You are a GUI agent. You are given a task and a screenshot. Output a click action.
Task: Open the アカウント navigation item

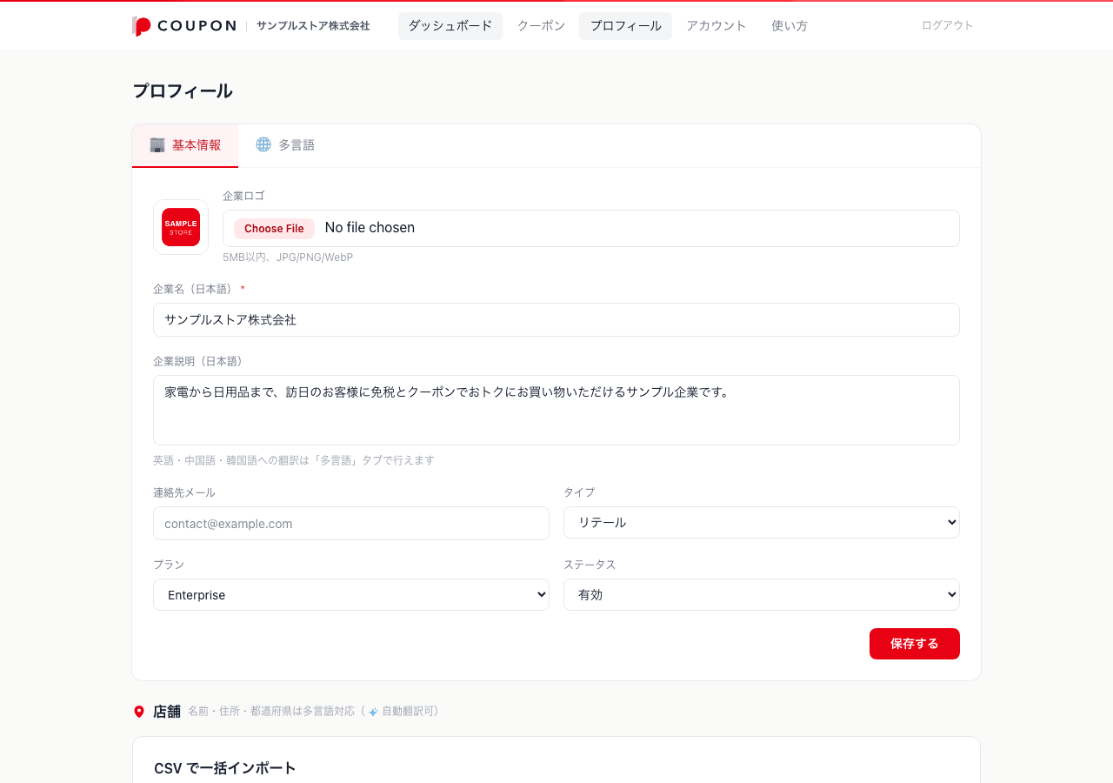716,26
